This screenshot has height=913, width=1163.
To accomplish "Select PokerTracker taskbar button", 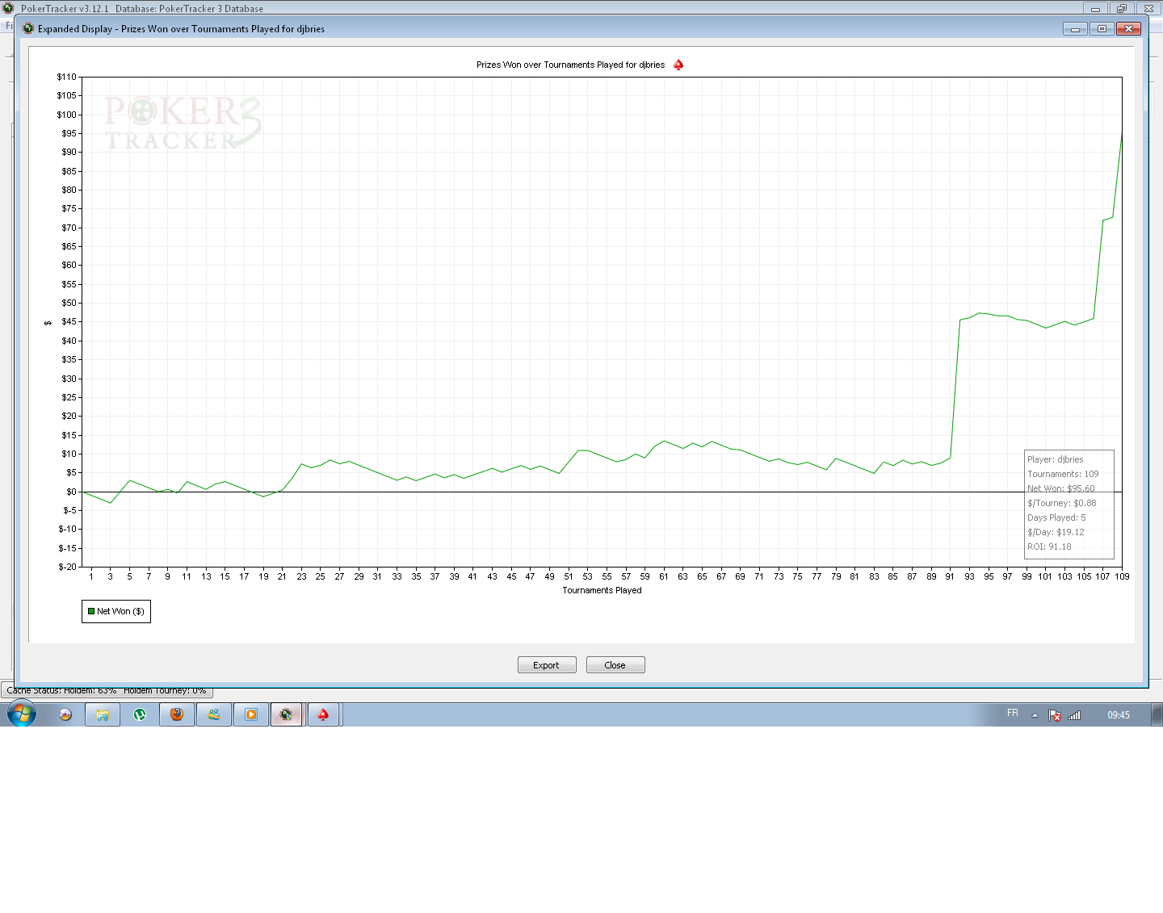I will (x=287, y=714).
